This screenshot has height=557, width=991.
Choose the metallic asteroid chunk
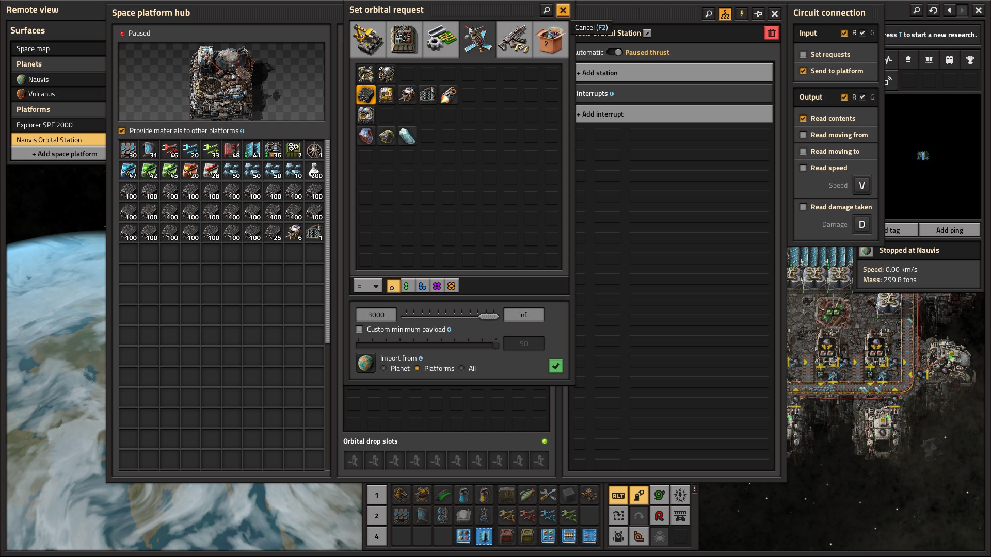click(366, 136)
